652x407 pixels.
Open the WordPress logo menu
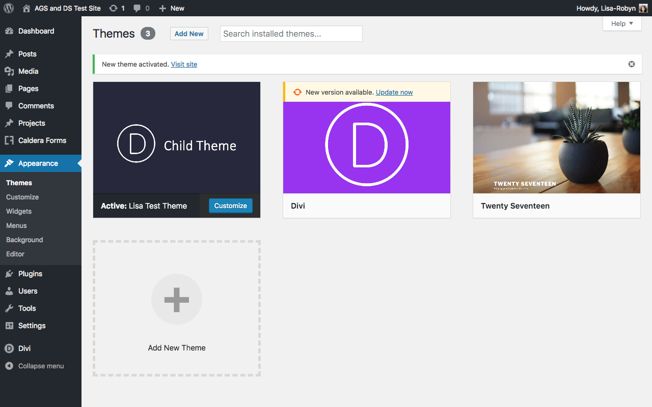click(x=9, y=8)
